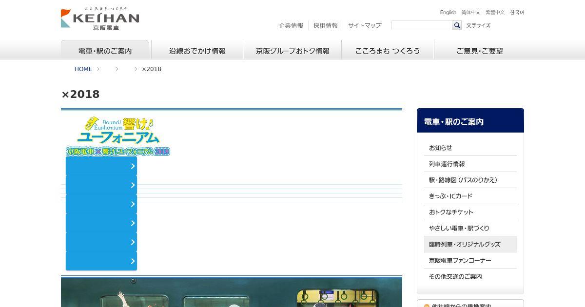This screenshot has width=585, height=307.
Task: Click the ×2018 page heading
Action: (x=80, y=94)
